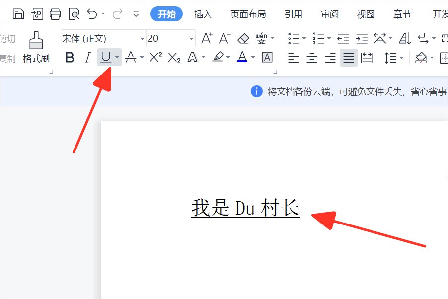448x299 pixels.
Task: Increase paragraph indent
Action: click(x=361, y=38)
